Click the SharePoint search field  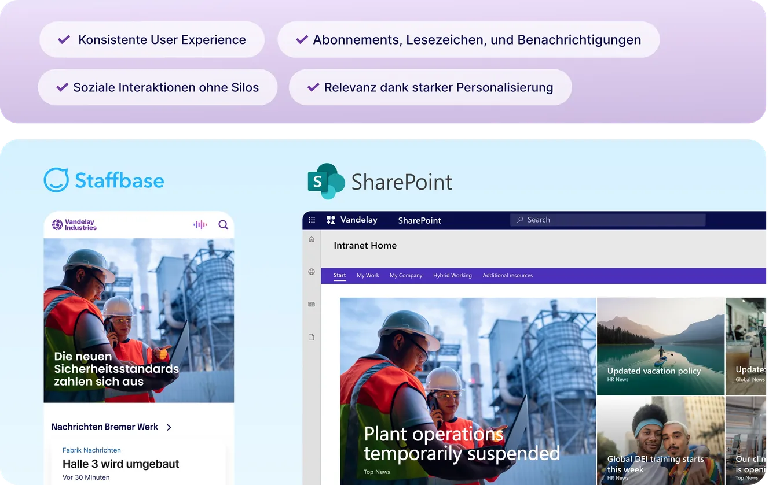tap(608, 220)
